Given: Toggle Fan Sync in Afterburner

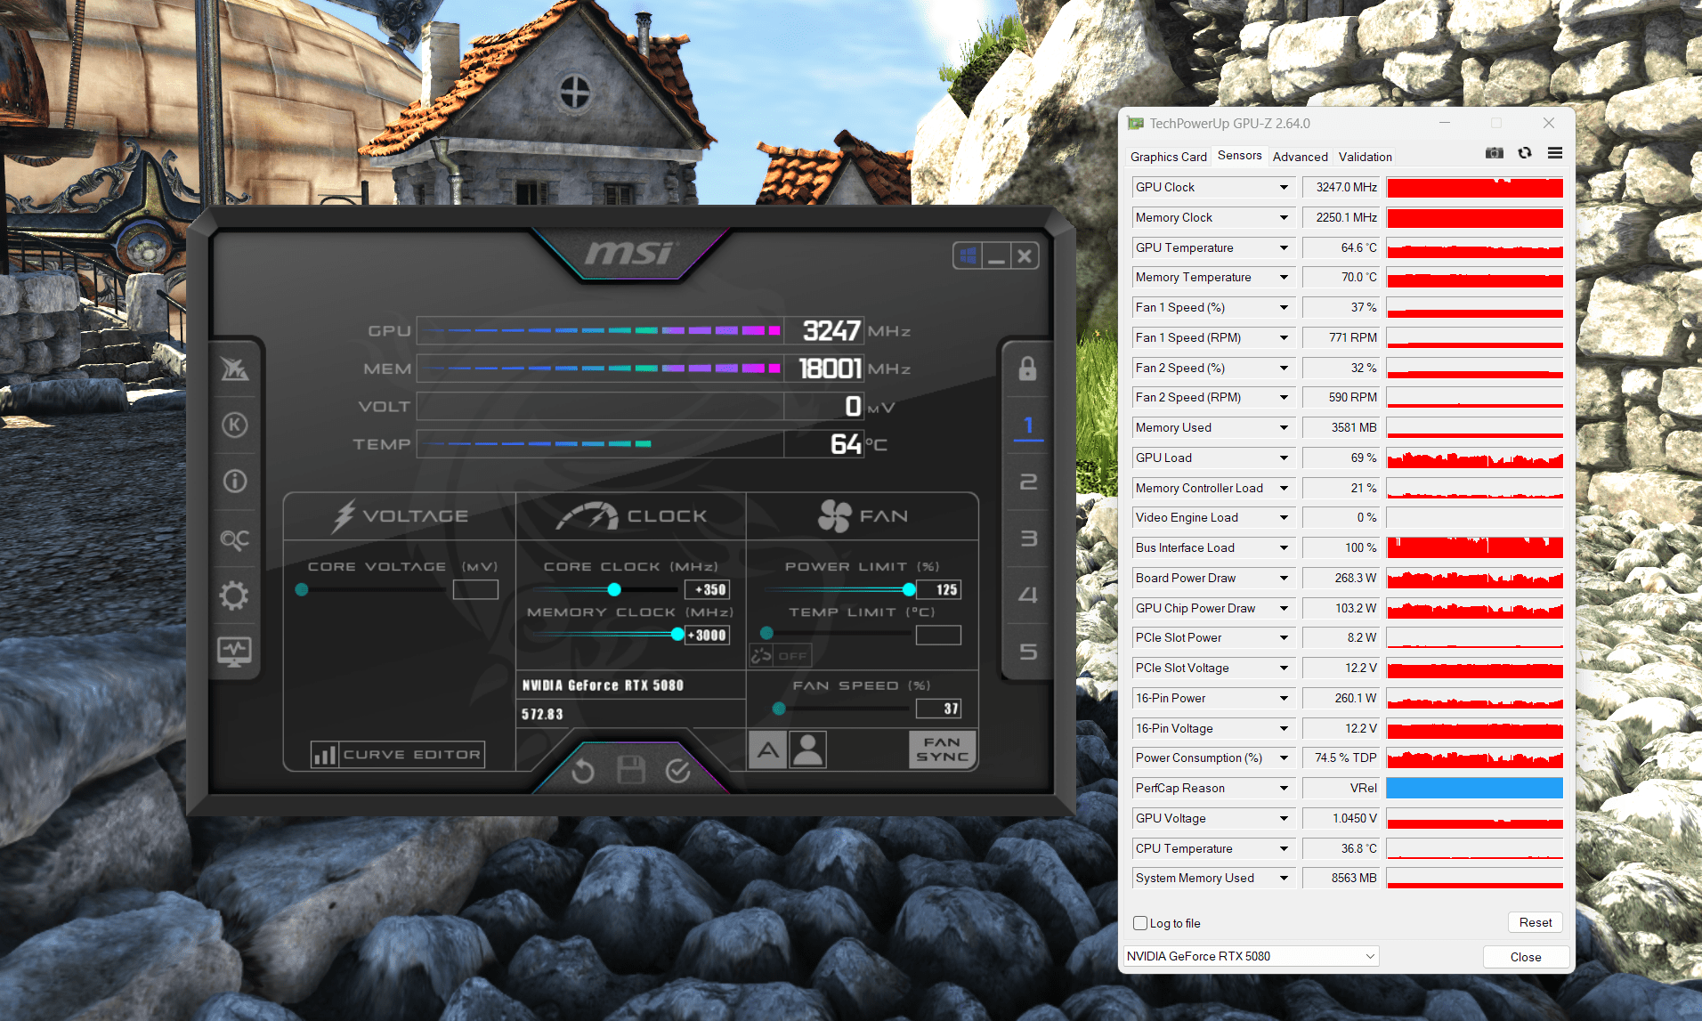Looking at the screenshot, I should coord(943,750).
